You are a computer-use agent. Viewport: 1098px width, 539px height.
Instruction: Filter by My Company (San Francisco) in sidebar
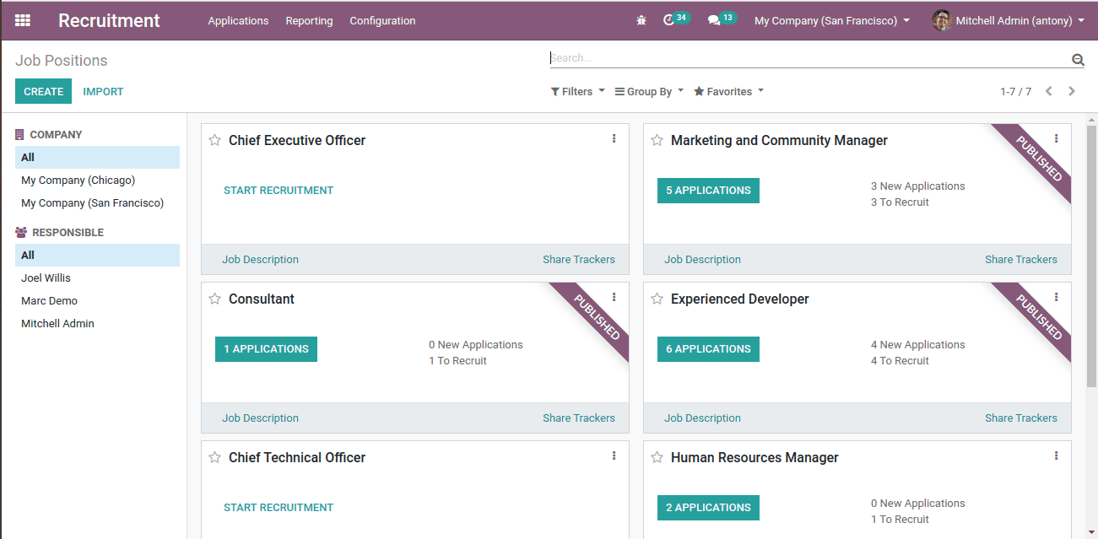click(97, 203)
